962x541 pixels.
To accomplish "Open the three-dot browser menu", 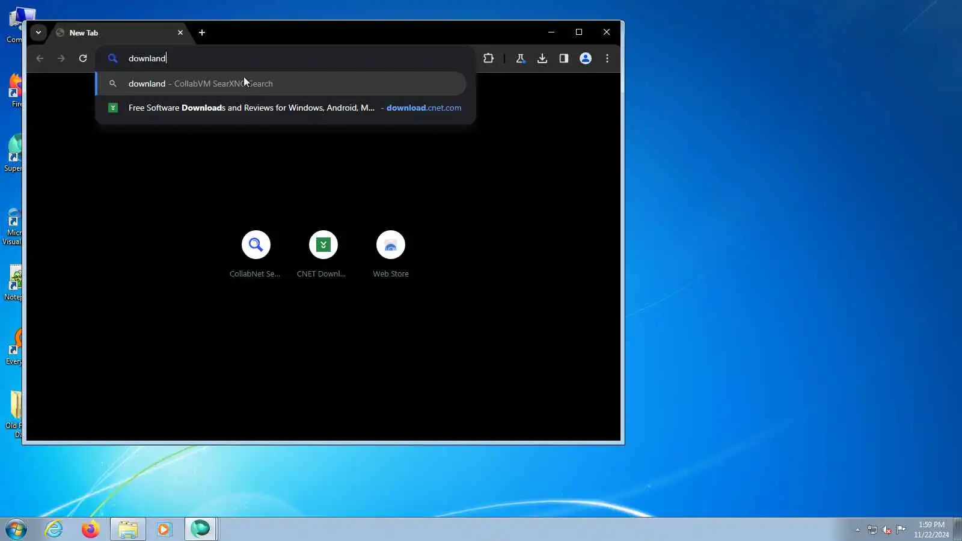I will tap(607, 58).
